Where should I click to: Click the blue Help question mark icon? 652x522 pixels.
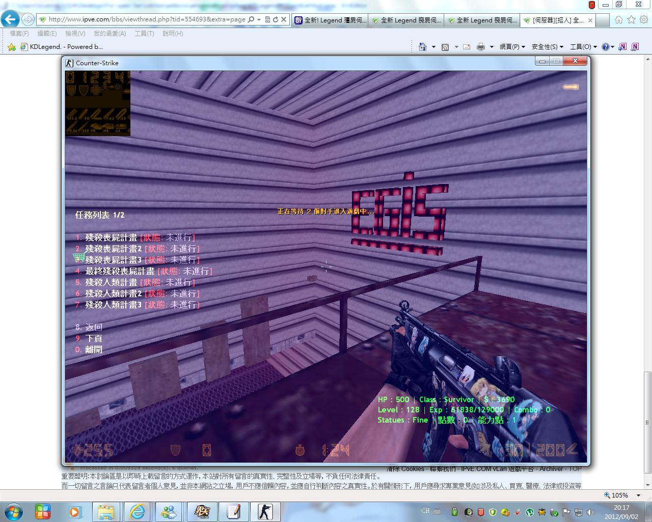pyautogui.click(x=605, y=47)
